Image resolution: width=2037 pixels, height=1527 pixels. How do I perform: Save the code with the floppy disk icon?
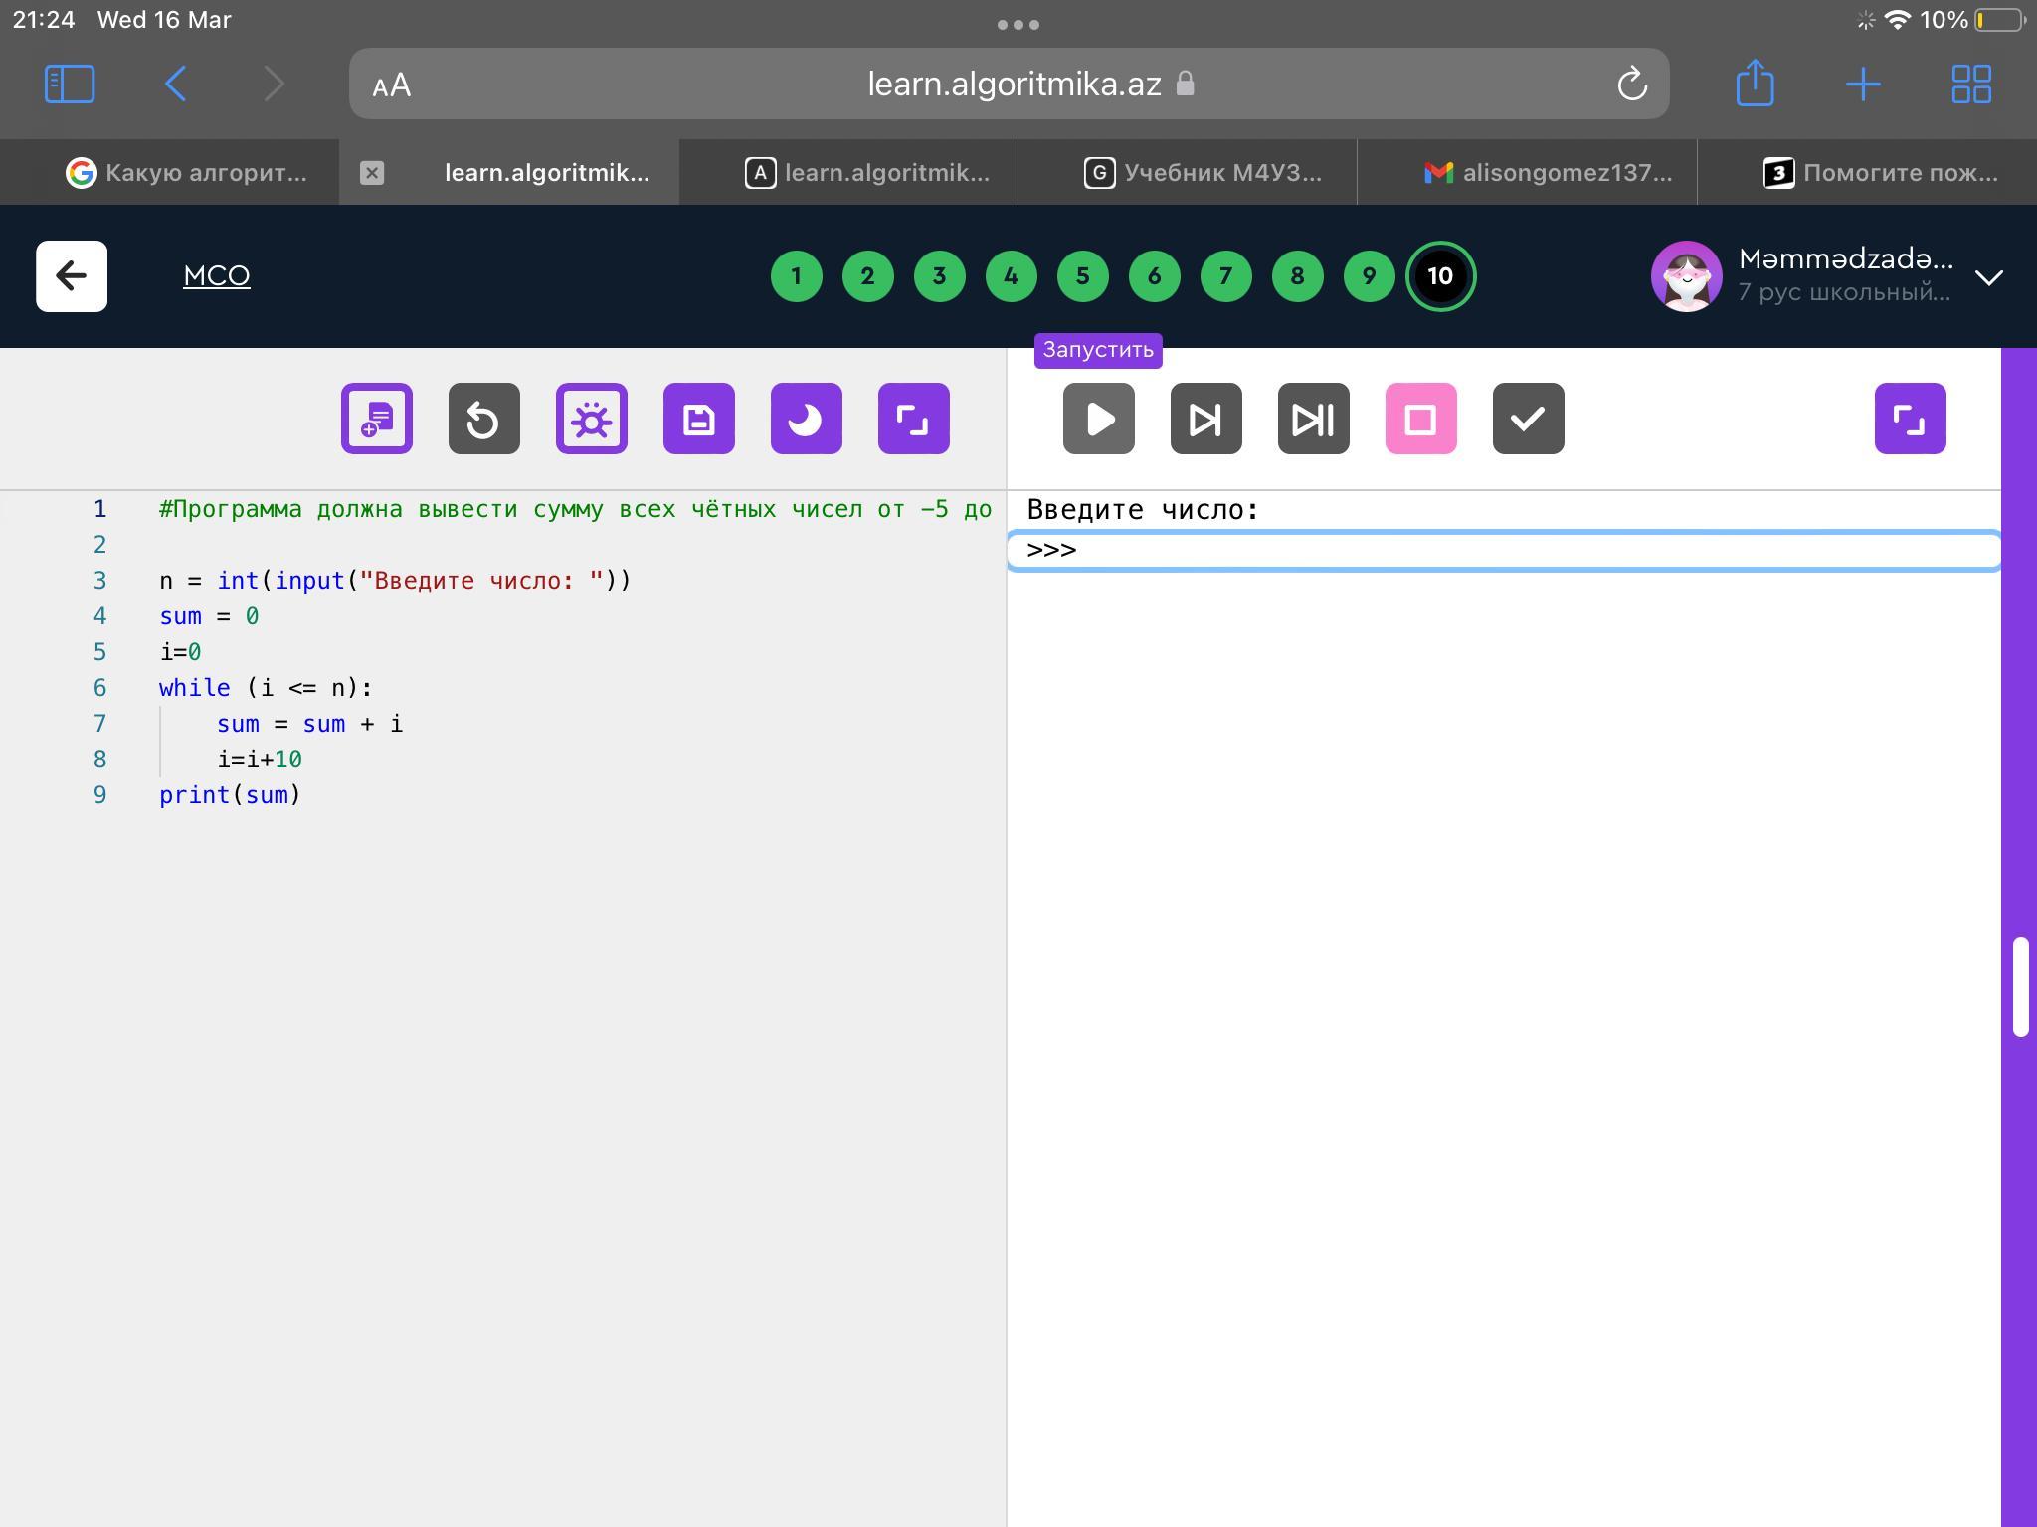698,419
